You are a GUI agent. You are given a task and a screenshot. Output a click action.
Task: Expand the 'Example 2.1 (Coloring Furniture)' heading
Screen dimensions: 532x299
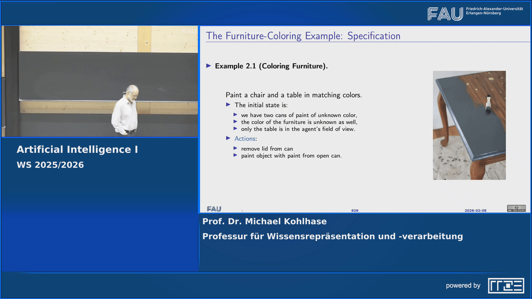tap(271, 66)
